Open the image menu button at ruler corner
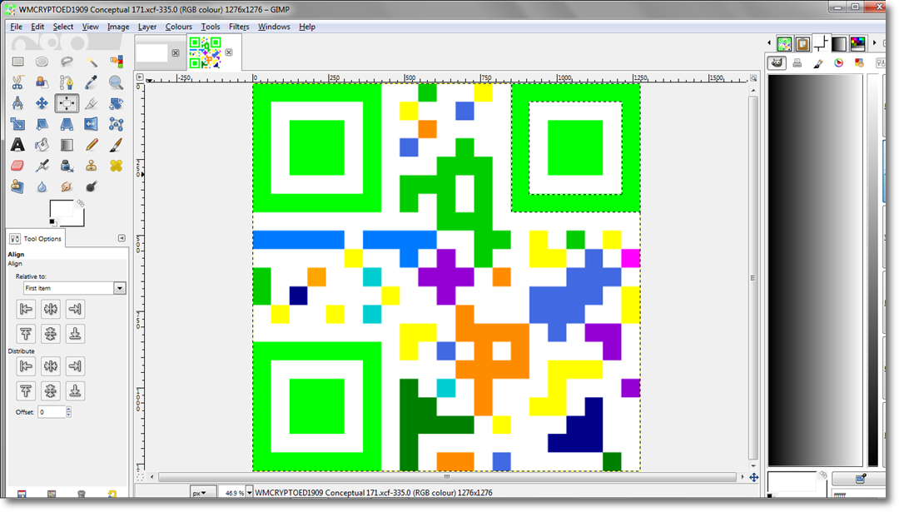Image resolution: width=899 pixels, height=512 pixels. click(x=139, y=77)
